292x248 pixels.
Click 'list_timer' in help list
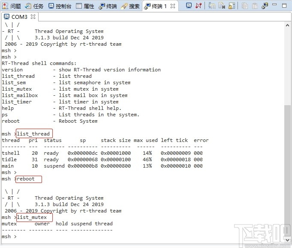click(x=17, y=102)
